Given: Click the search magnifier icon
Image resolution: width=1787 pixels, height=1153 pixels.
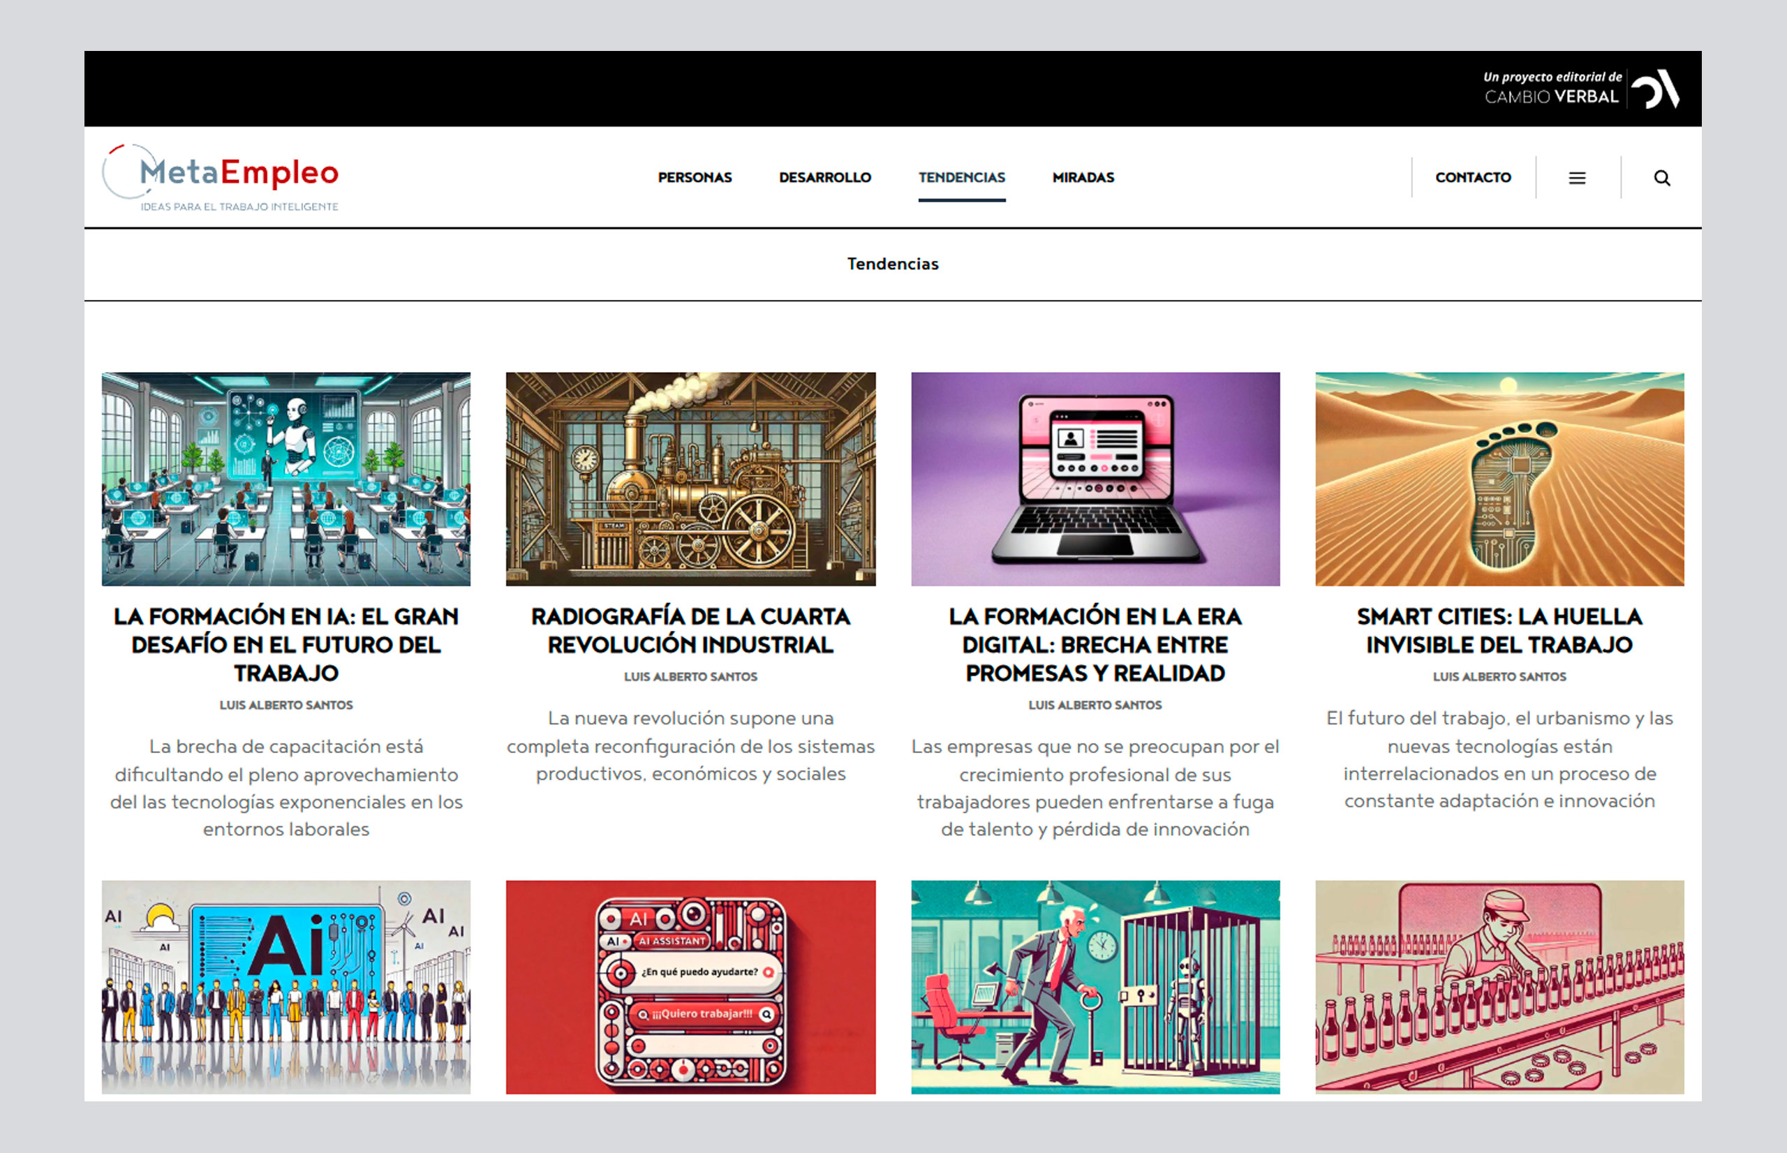Looking at the screenshot, I should pos(1661,178).
